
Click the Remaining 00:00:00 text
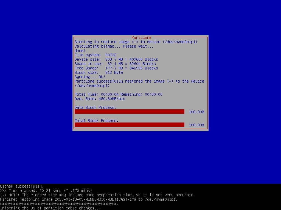[x=142, y=94]
